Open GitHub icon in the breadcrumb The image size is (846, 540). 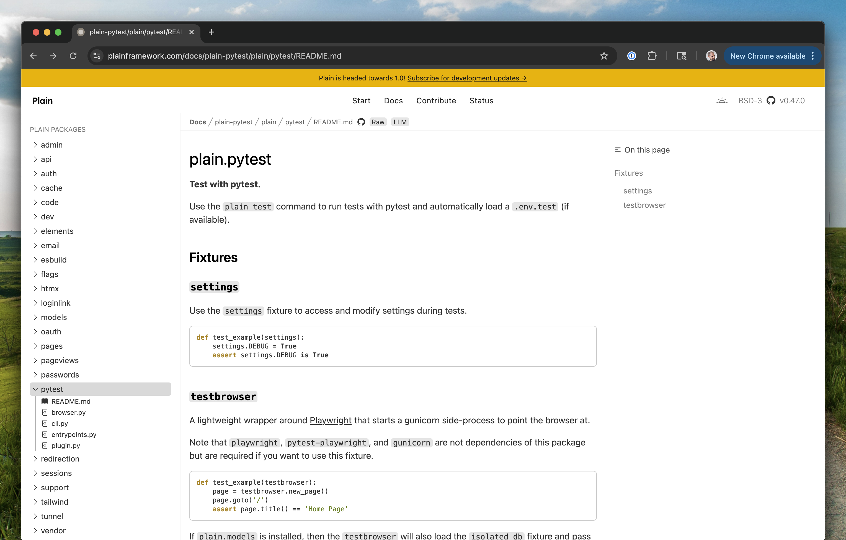[x=361, y=122]
